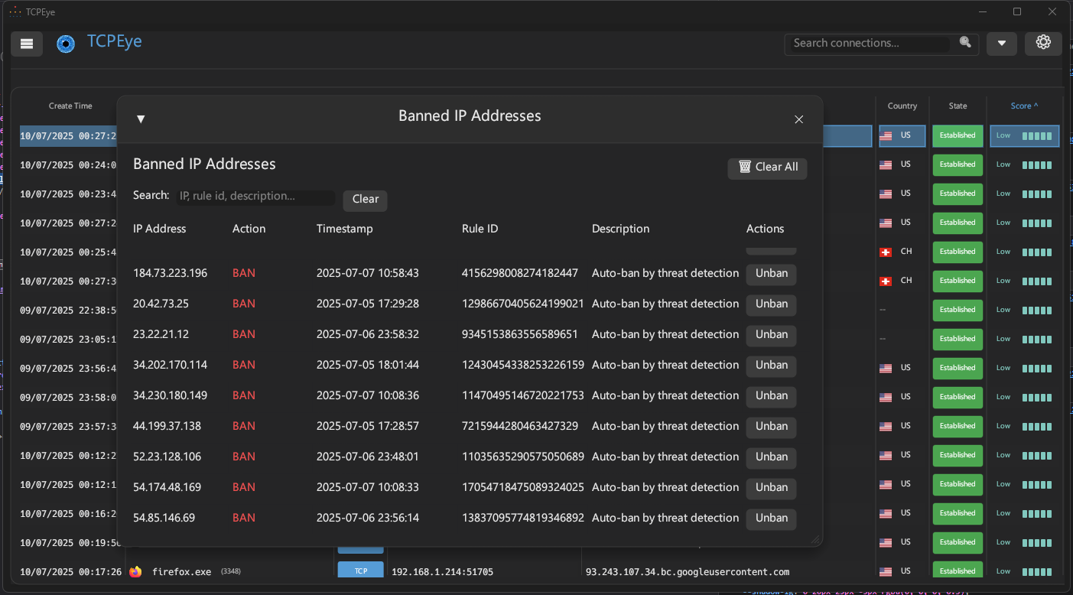Click the TCP protocol badge on firefox.exe row
The width and height of the screenshot is (1073, 595).
point(360,571)
